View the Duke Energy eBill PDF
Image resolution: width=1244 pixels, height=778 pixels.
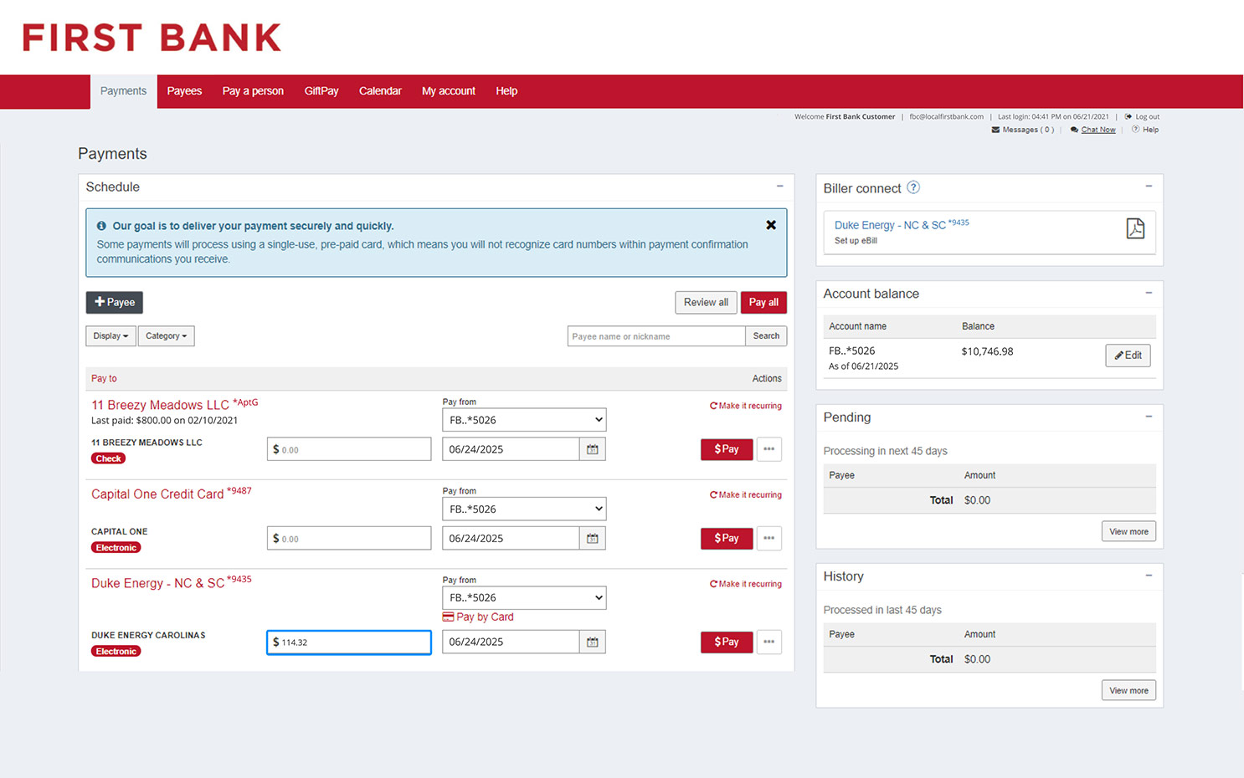click(x=1135, y=228)
